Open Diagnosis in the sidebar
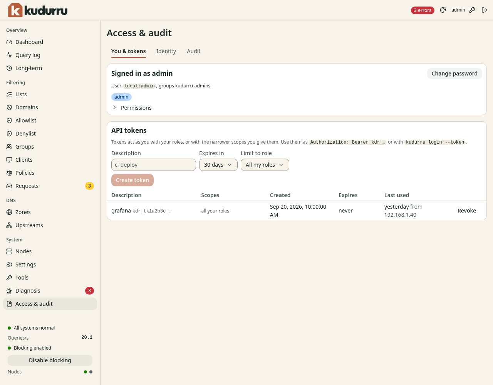Image resolution: width=493 pixels, height=385 pixels. pyautogui.click(x=50, y=291)
